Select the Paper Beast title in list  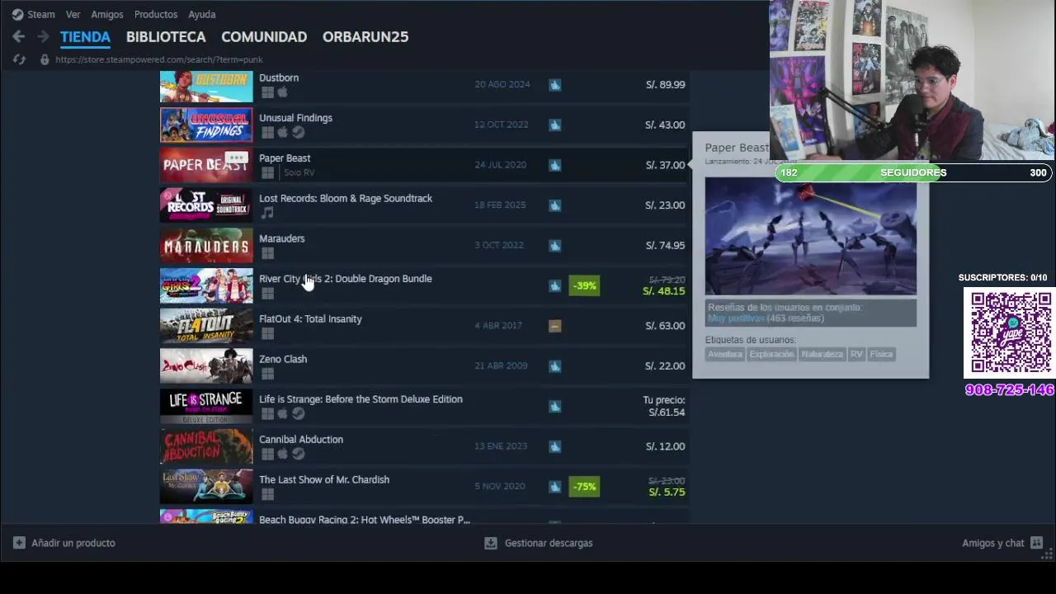tap(285, 158)
